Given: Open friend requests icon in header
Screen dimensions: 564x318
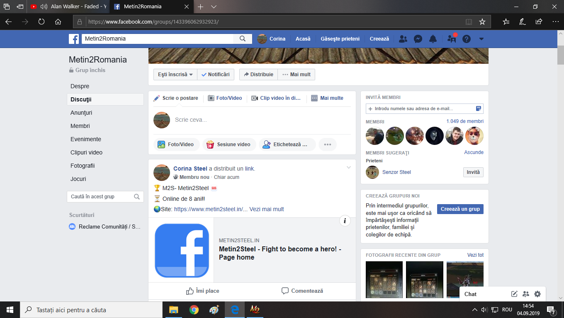Looking at the screenshot, I should pyautogui.click(x=403, y=39).
